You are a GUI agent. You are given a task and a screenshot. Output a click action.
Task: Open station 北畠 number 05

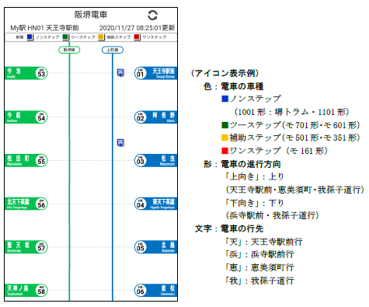156,247
